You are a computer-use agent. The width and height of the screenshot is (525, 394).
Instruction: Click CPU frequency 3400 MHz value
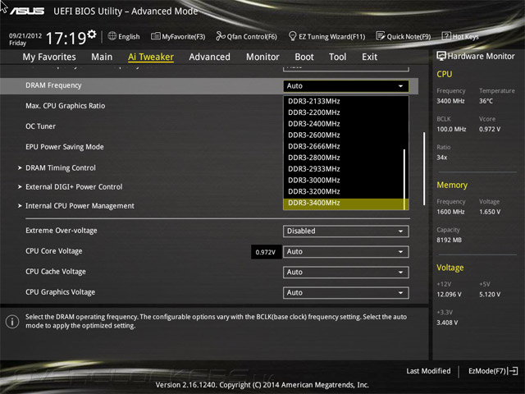coord(450,101)
